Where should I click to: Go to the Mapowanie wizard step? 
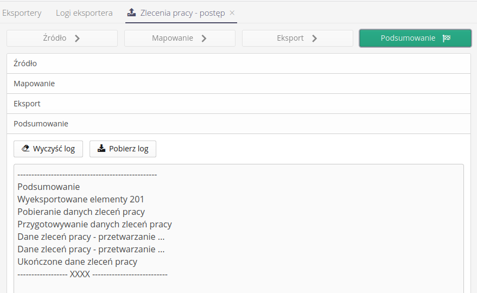click(x=180, y=38)
